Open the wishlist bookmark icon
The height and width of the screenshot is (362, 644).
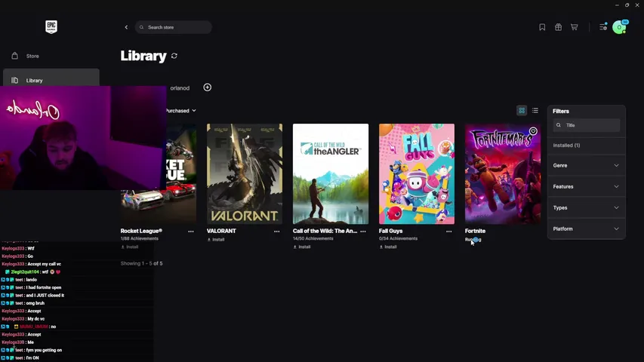[542, 27]
